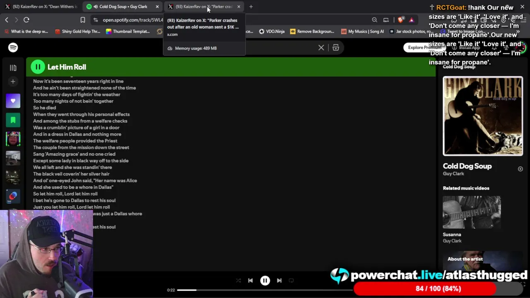Click lyric 'The welfare people provided the Priest'
The width and height of the screenshot is (530, 298).
(x=75, y=141)
